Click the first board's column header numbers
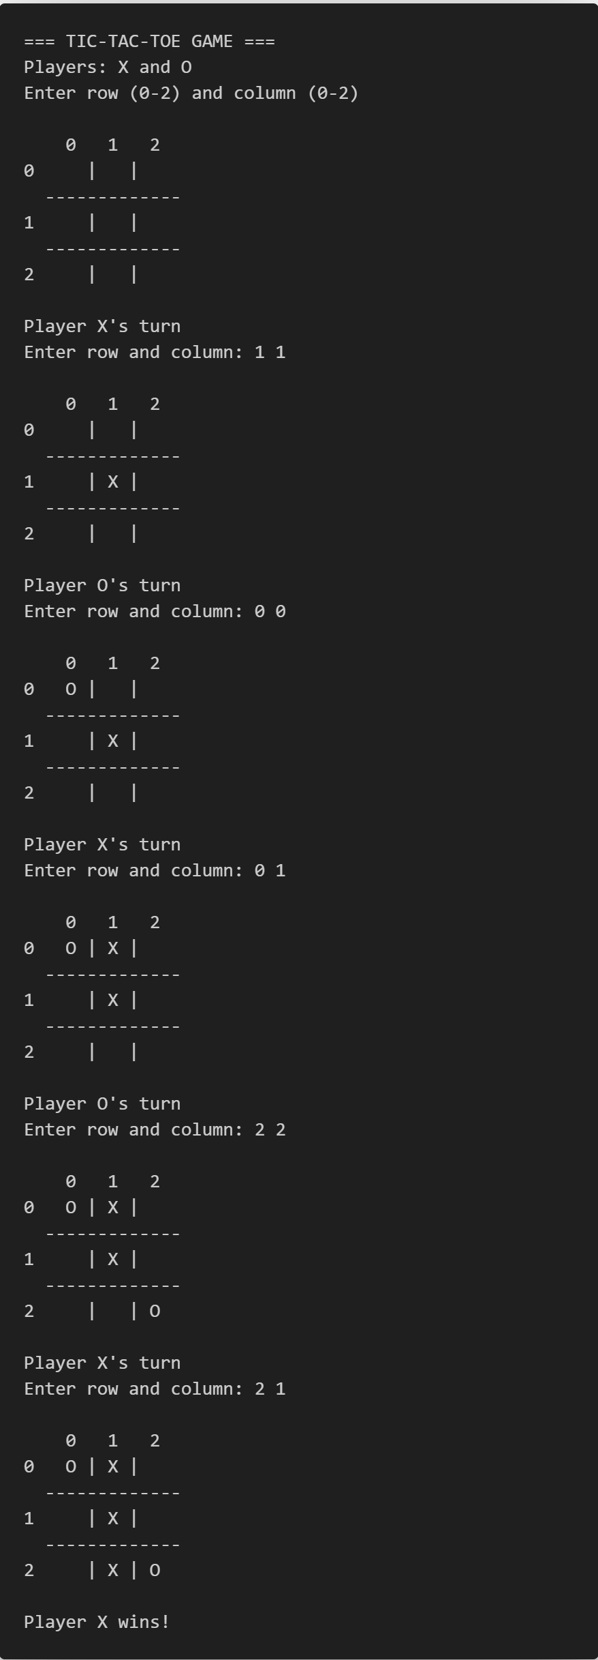Viewport: 598px width, 1660px height. coord(113,145)
